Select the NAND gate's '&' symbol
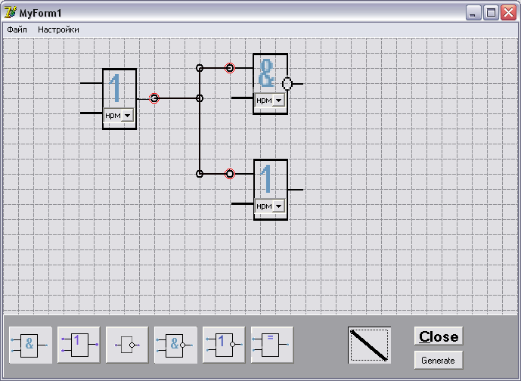Screen dimensions: 521x381 266,73
